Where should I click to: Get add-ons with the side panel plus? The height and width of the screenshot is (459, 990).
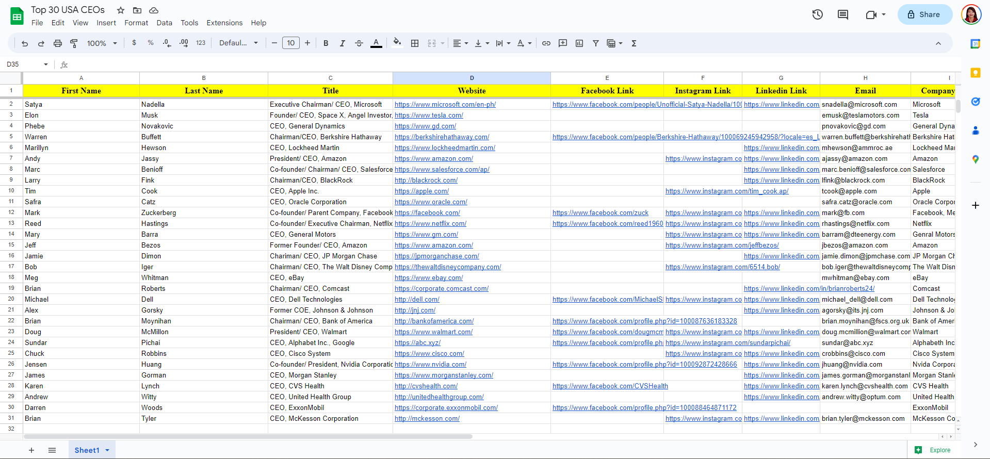pyautogui.click(x=976, y=205)
